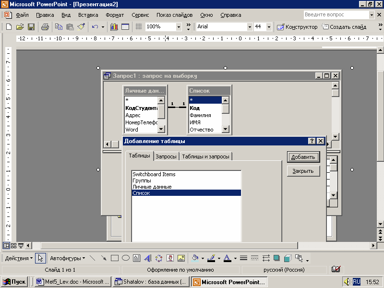The width and height of the screenshot is (384, 288).
Task: Open the Вид menu
Action: [x=66, y=15]
